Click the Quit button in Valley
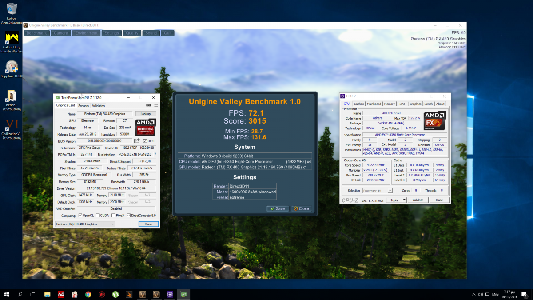Screen dimensions: 533x300 [x=167, y=33]
